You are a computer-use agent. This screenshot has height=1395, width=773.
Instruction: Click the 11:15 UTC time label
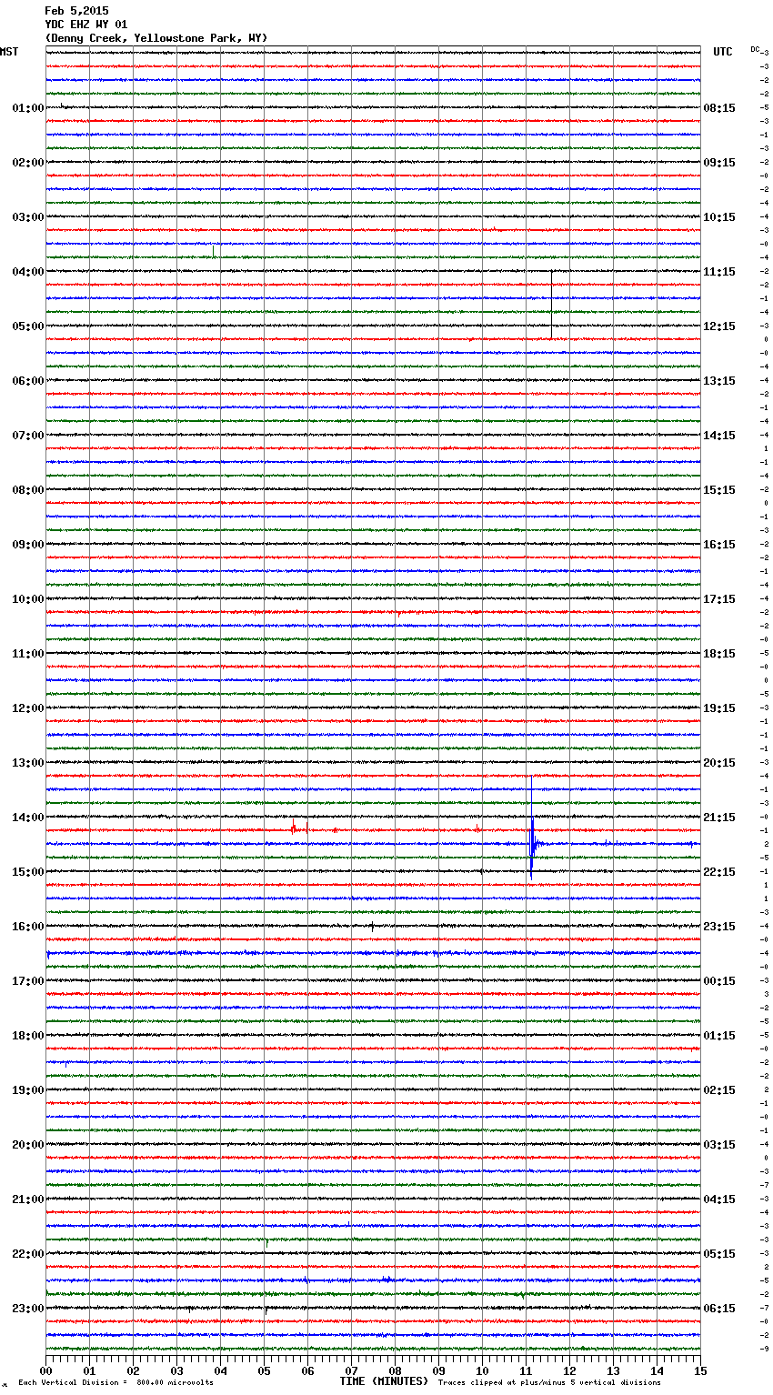point(719,272)
